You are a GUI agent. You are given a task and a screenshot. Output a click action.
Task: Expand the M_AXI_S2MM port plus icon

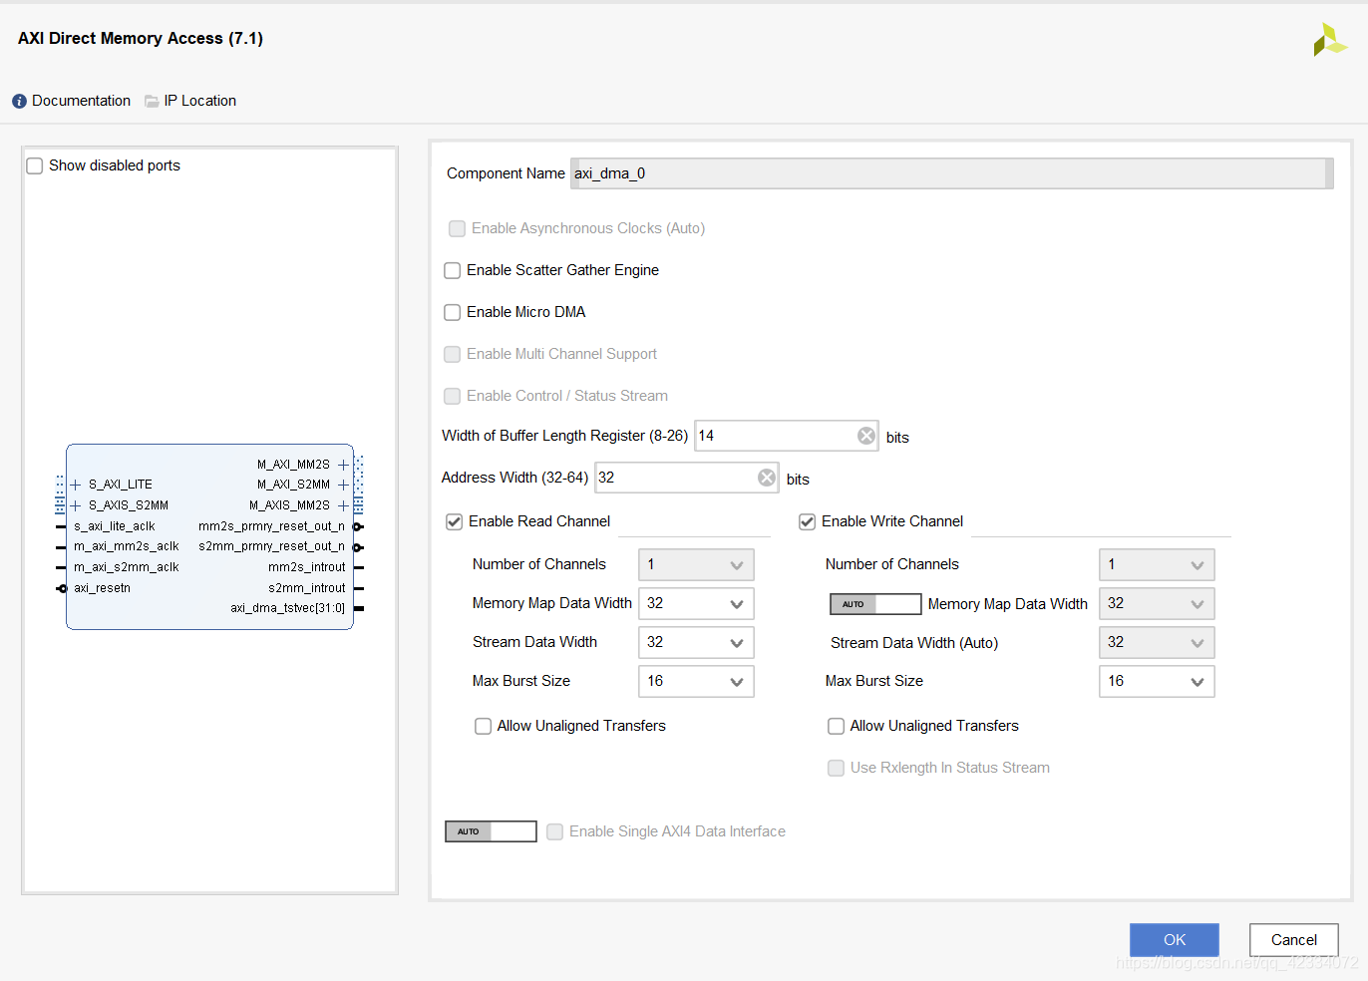[x=343, y=485]
